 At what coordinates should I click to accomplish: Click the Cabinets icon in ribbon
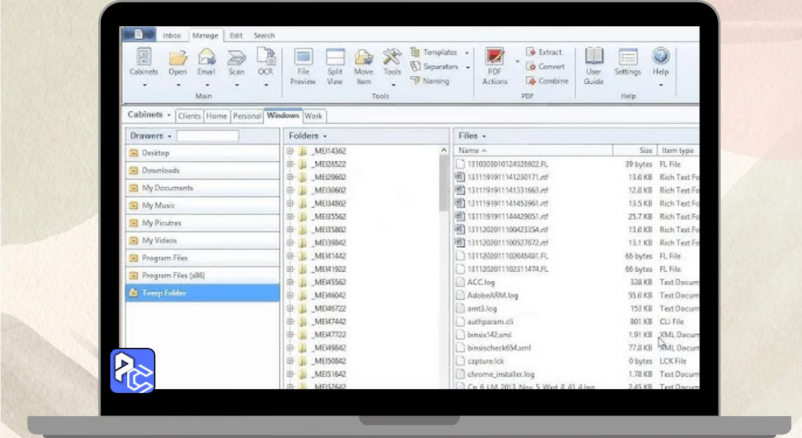tap(143, 58)
